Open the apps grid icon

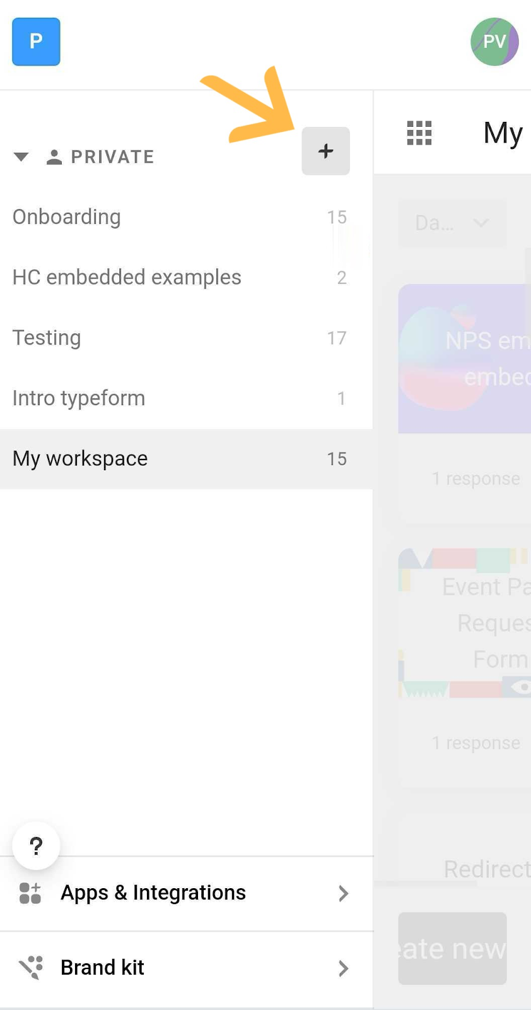(x=419, y=133)
